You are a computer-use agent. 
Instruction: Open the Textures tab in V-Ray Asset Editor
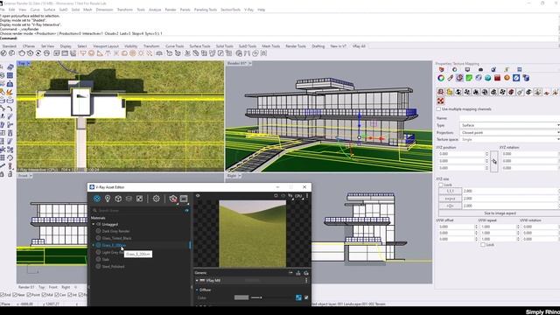[x=139, y=199]
